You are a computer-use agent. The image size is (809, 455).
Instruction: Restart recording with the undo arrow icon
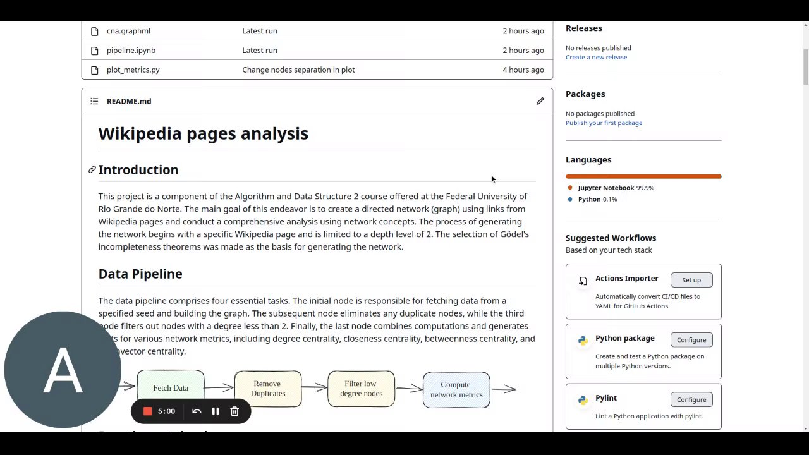click(x=197, y=411)
